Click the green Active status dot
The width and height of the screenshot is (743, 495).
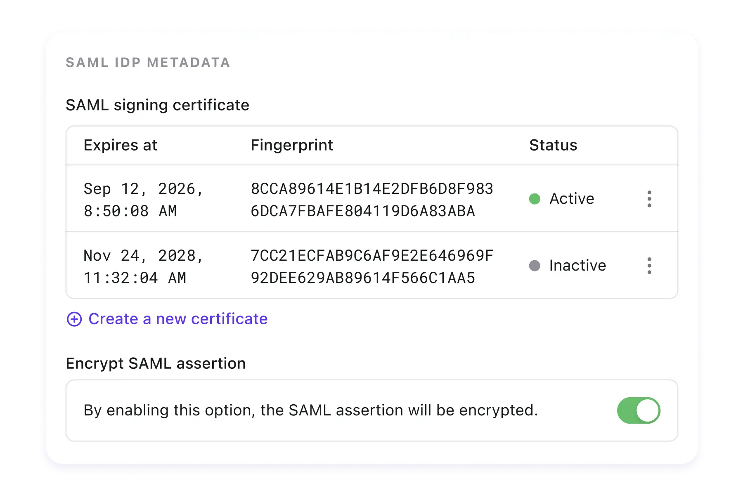535,199
